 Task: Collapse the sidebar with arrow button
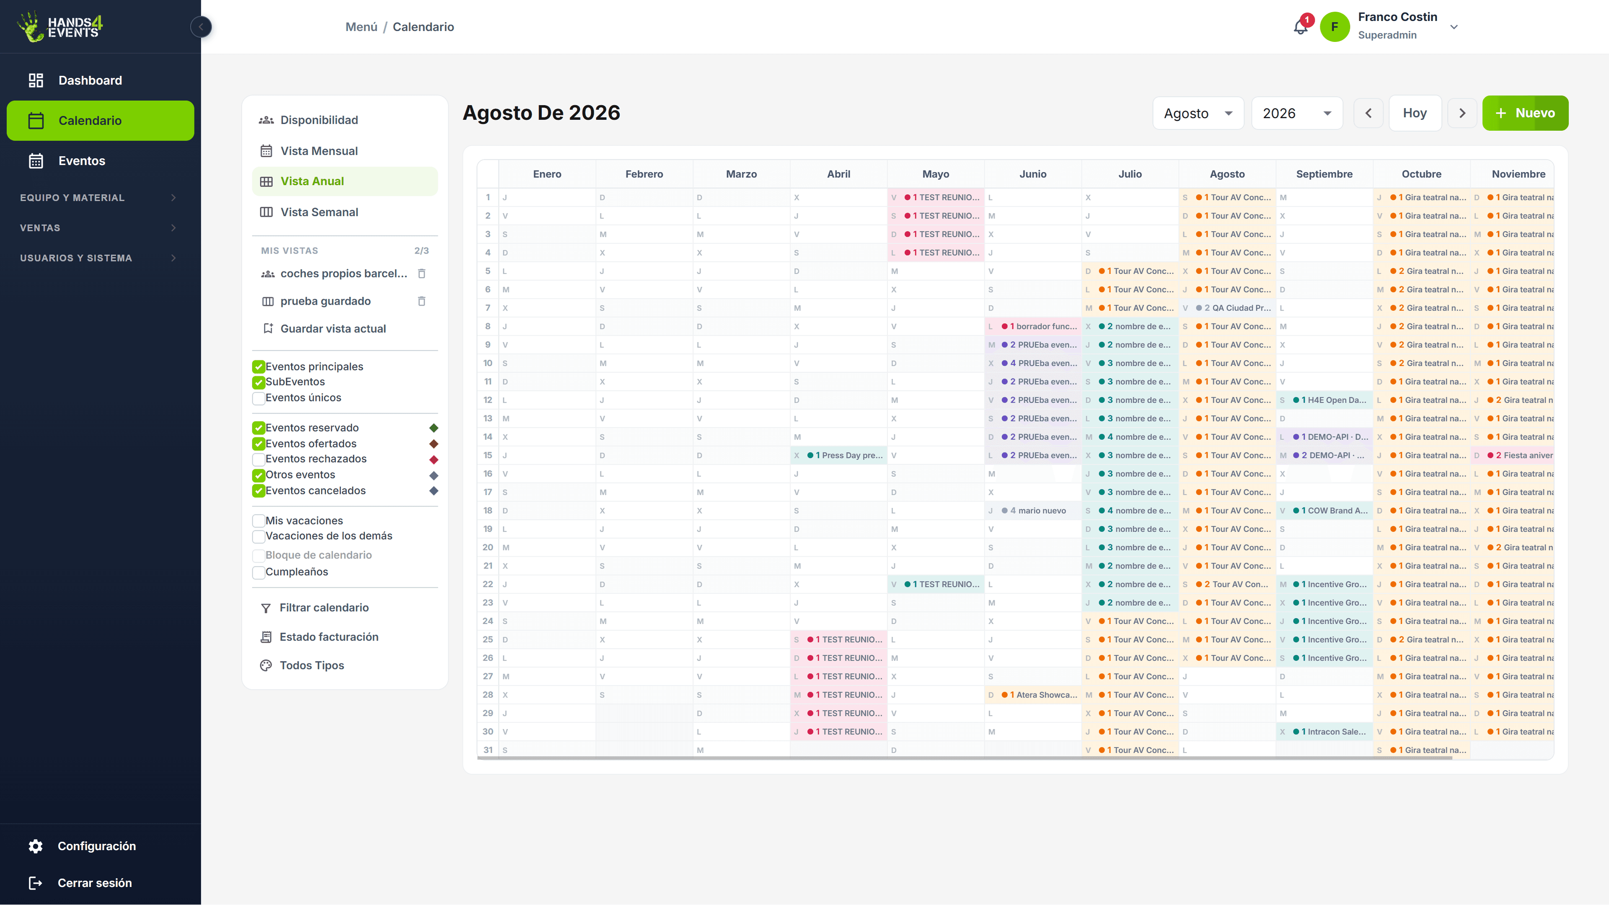[x=201, y=27]
